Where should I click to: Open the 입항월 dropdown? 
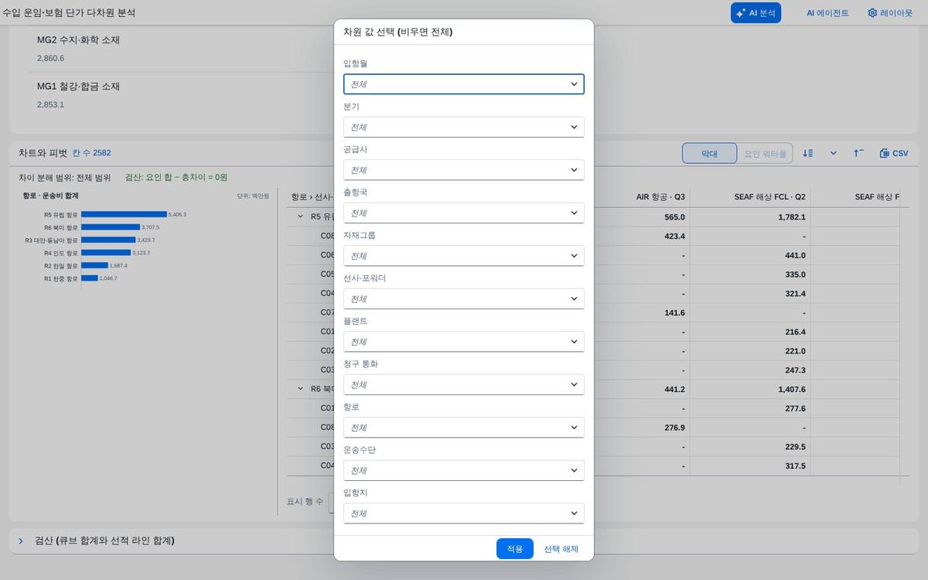pyautogui.click(x=464, y=84)
